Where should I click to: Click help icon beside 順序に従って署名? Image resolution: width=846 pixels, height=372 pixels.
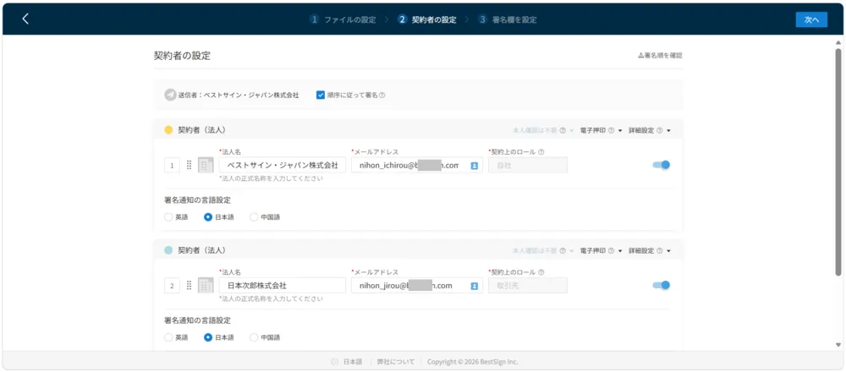(382, 95)
